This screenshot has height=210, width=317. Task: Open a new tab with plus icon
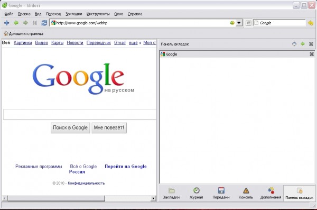coord(7,23)
